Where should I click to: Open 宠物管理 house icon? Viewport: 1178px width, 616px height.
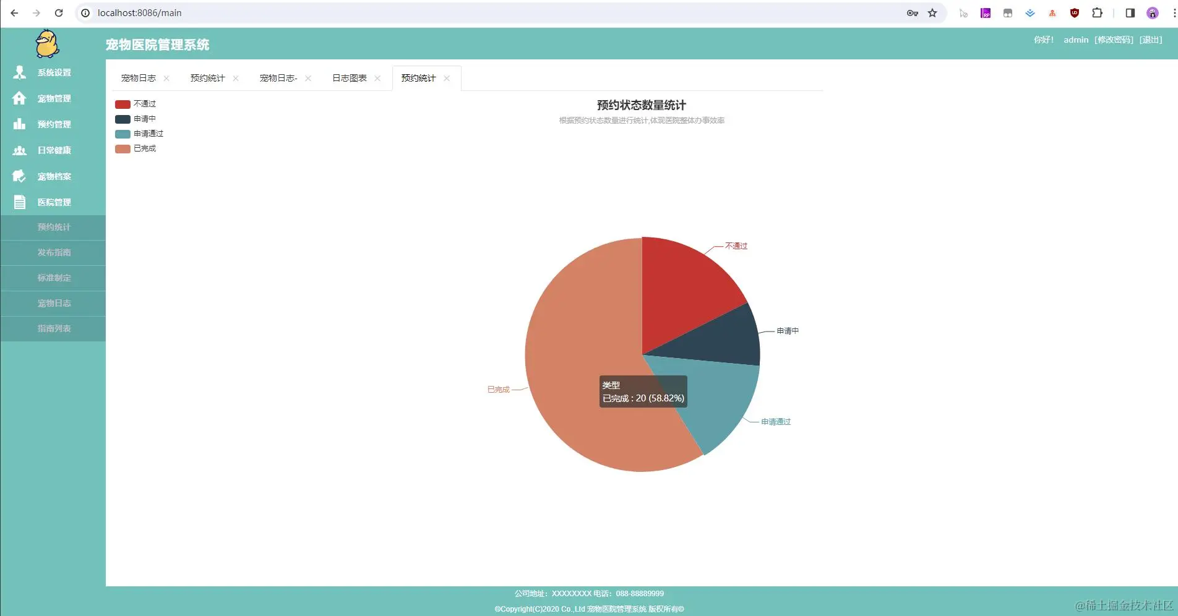click(20, 98)
